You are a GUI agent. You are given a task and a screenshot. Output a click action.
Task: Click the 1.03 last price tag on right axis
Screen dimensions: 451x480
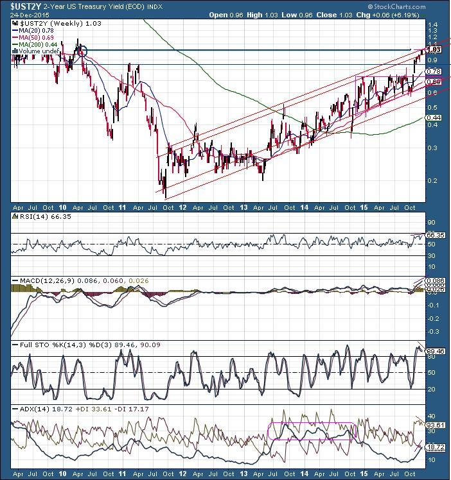point(434,49)
